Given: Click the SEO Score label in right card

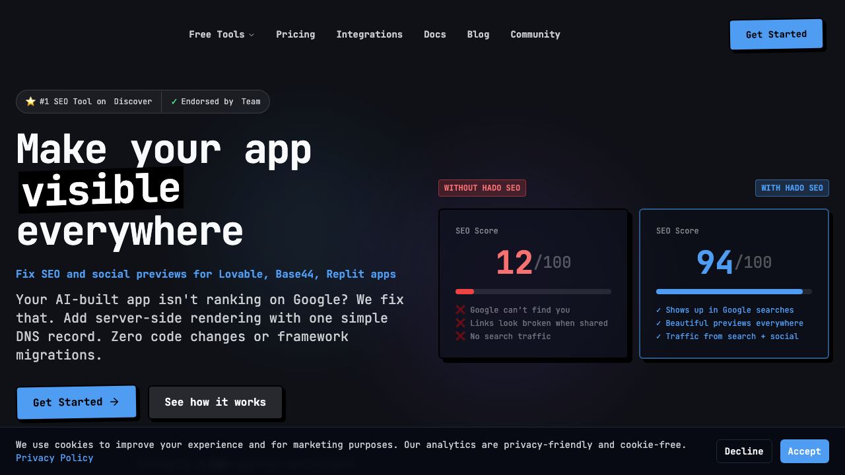Looking at the screenshot, I should [x=677, y=231].
